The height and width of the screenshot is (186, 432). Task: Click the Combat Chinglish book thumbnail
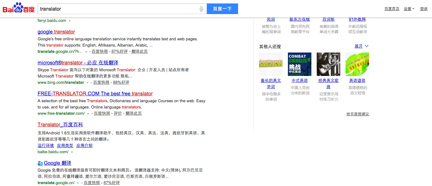(299, 64)
